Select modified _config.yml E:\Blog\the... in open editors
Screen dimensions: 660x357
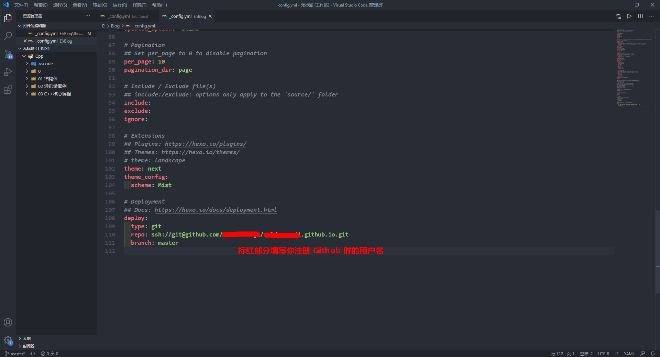pos(56,33)
